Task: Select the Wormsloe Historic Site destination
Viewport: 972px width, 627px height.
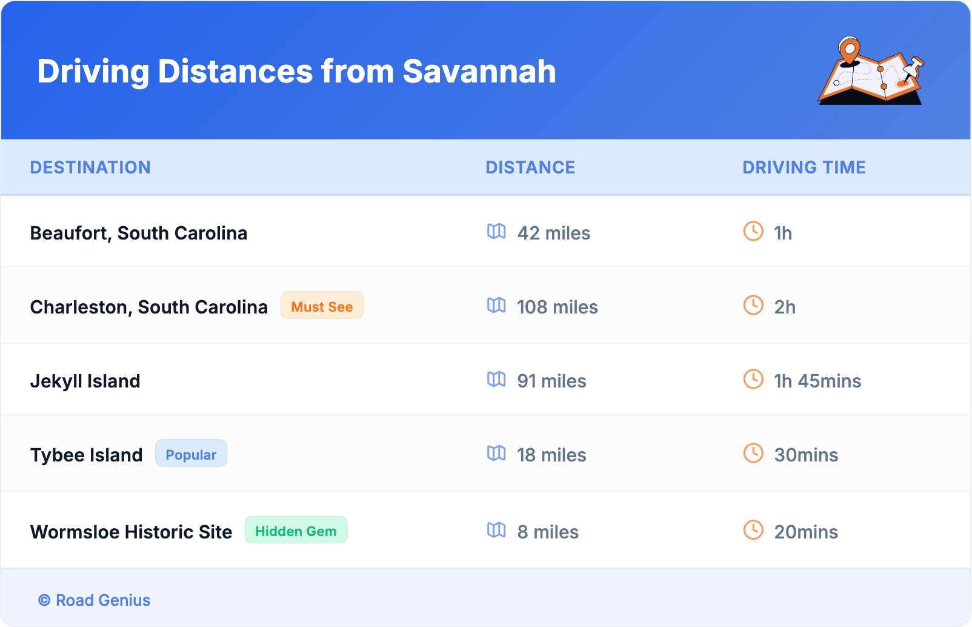Action: [131, 532]
